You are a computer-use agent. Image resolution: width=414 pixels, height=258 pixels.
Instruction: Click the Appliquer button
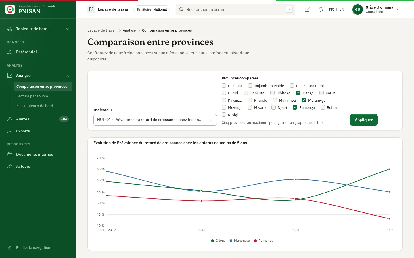pyautogui.click(x=364, y=120)
